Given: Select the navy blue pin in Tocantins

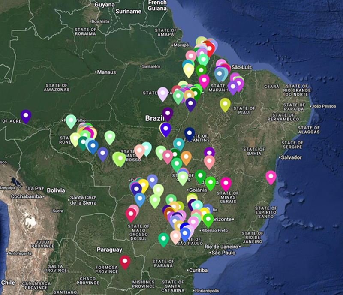Looking at the screenshot, I should tap(189, 133).
